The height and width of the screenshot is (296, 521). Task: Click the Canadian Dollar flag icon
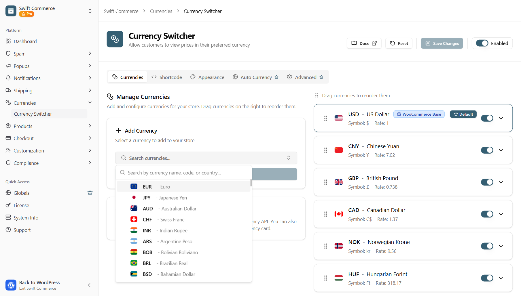point(338,214)
